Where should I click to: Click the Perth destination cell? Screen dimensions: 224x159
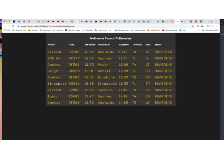click(103, 65)
